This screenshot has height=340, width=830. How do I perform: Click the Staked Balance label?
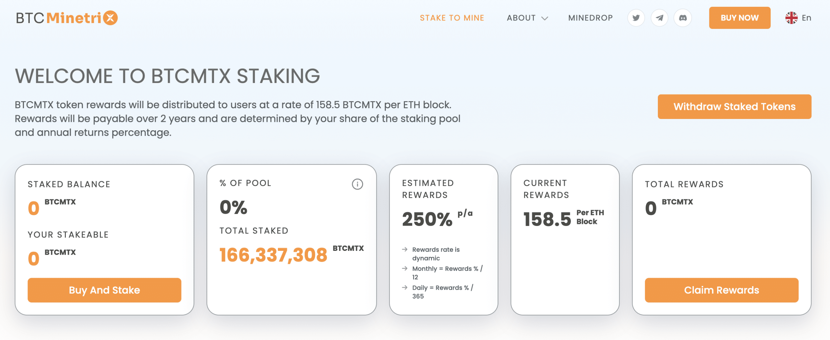click(69, 184)
